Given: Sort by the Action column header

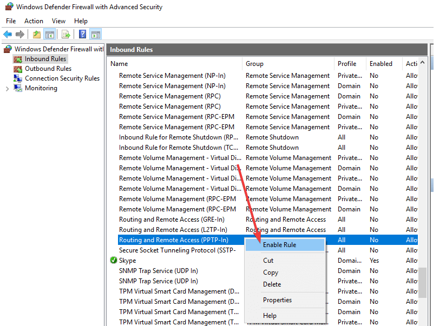Looking at the screenshot, I should 410,64.
